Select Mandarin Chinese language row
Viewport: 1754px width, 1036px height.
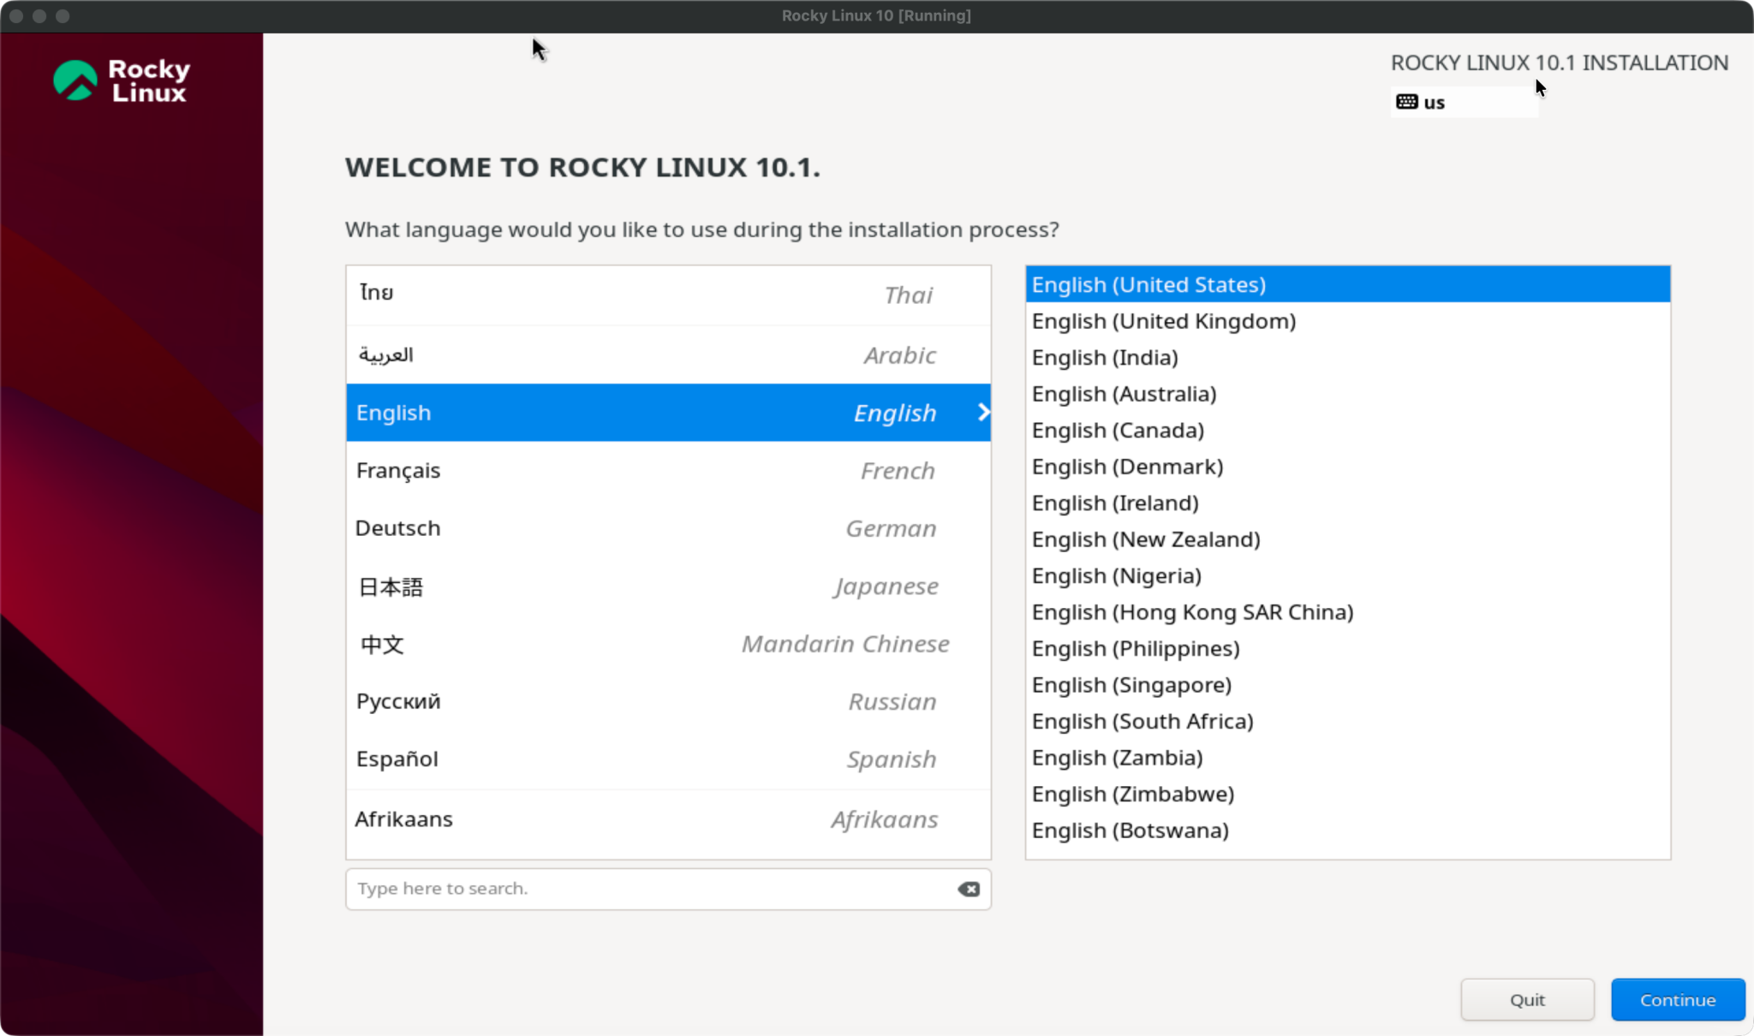coord(668,644)
